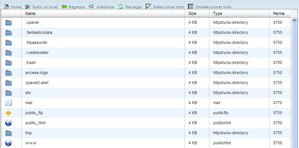
Task: Click the Unseleccionar todo grey checkbox
Action: (x=191, y=7)
